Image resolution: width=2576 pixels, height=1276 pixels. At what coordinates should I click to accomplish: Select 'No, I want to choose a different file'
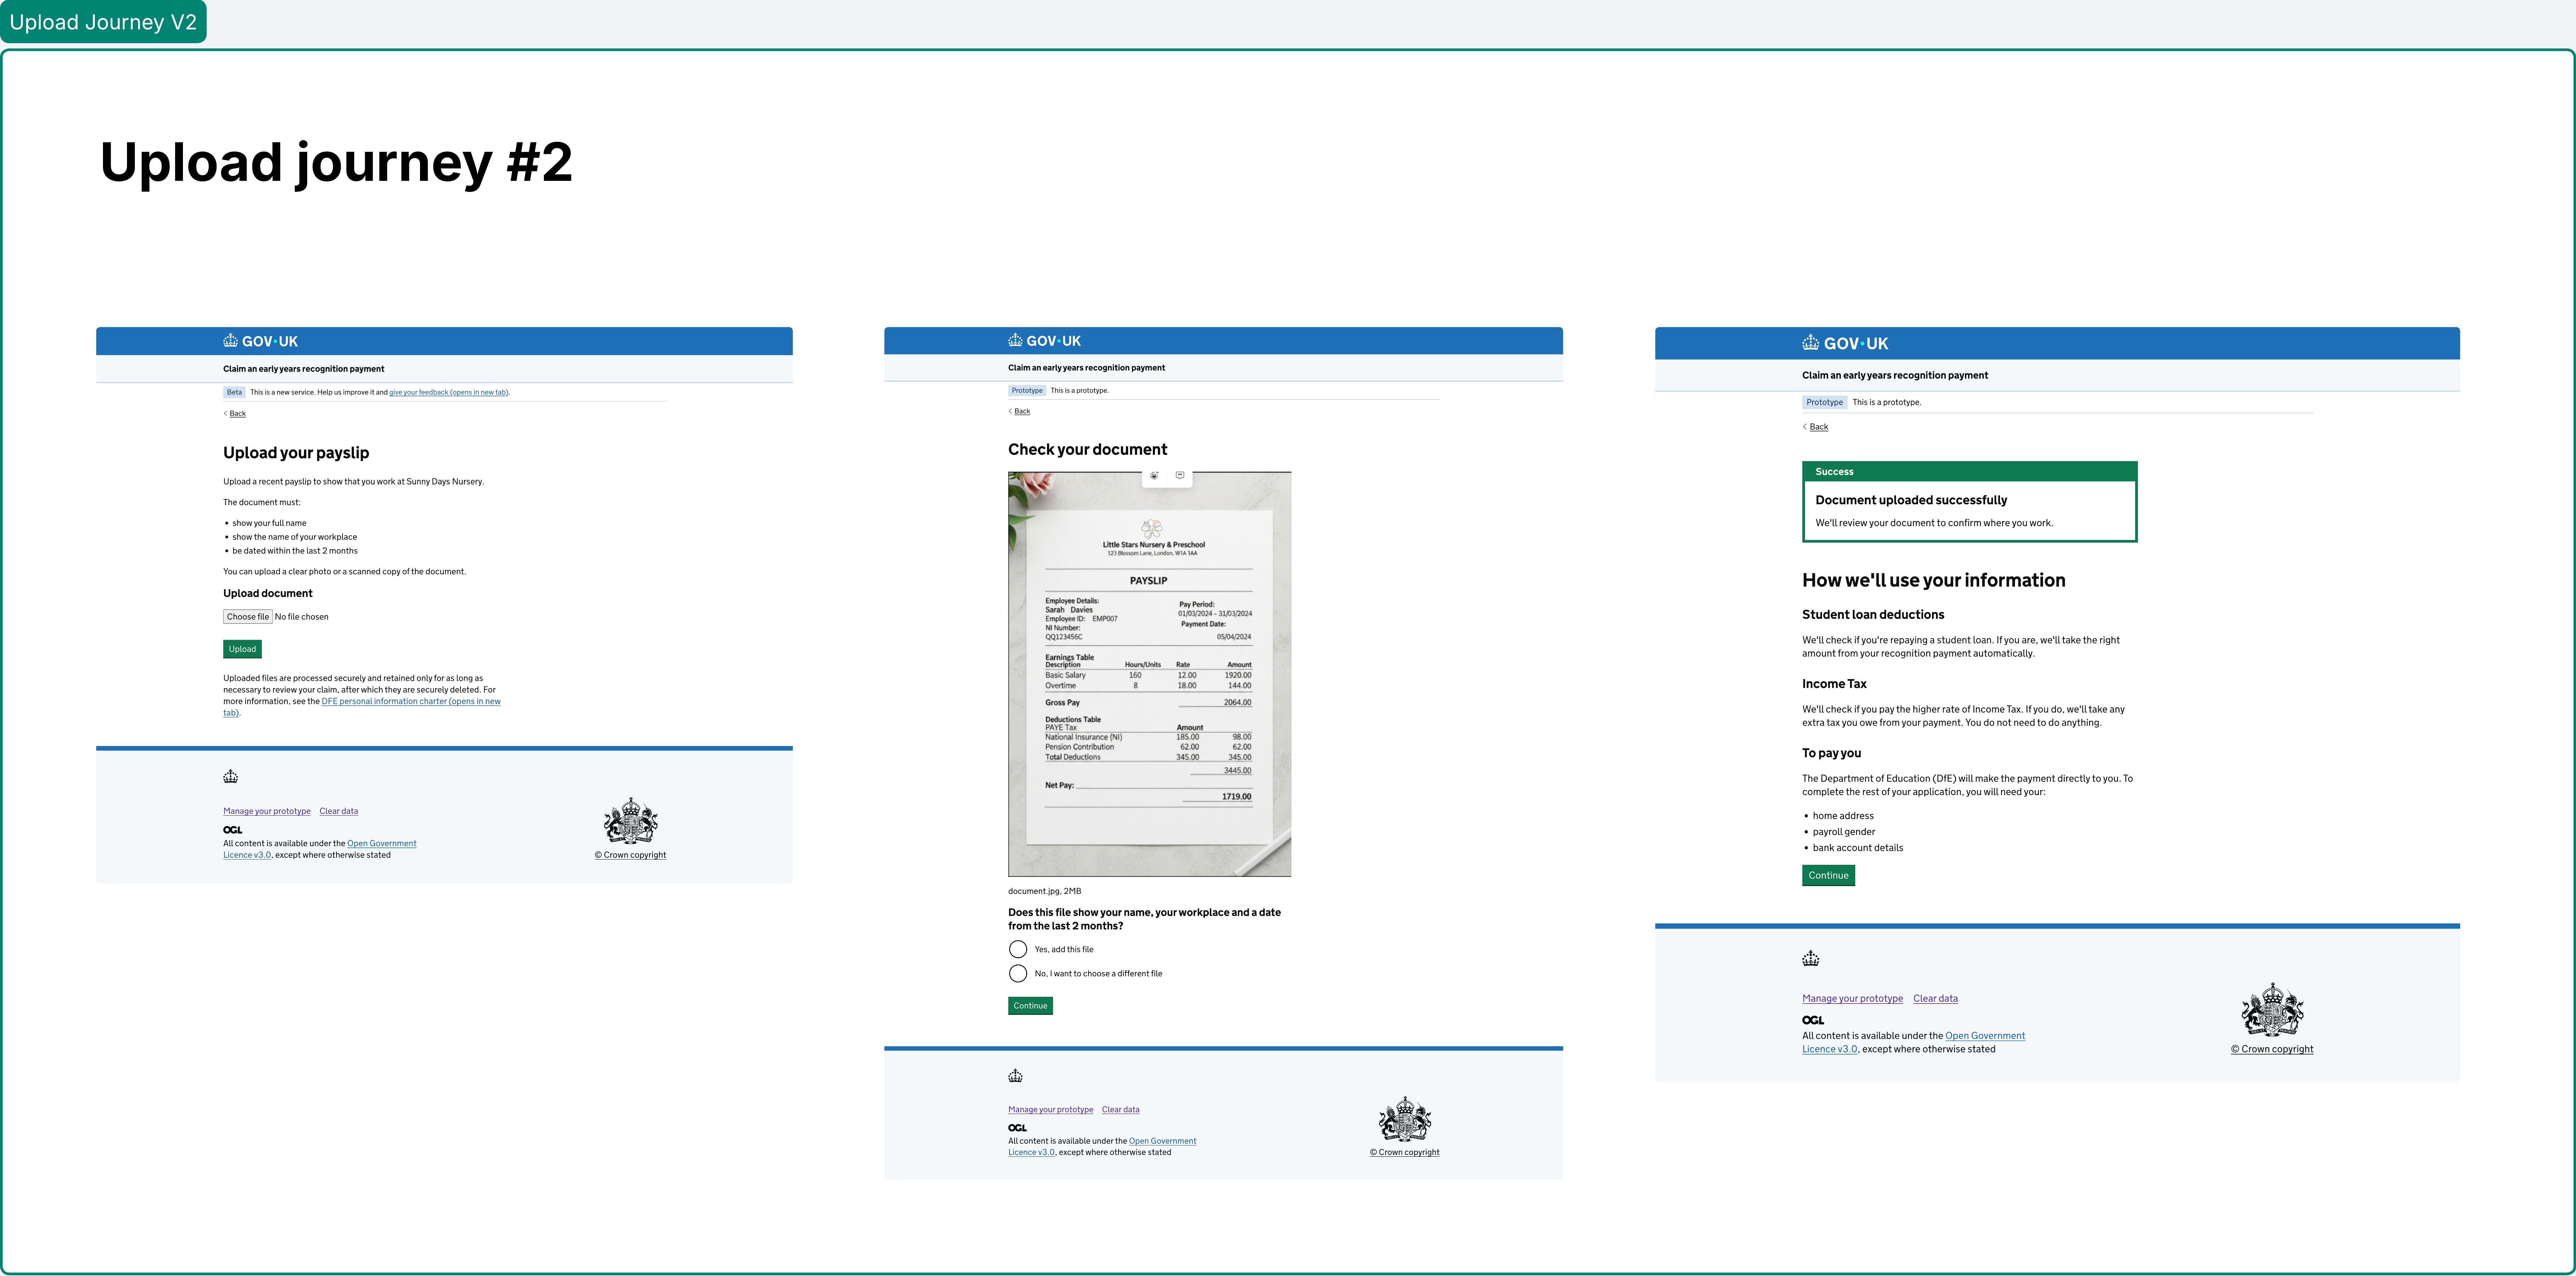coord(1018,973)
